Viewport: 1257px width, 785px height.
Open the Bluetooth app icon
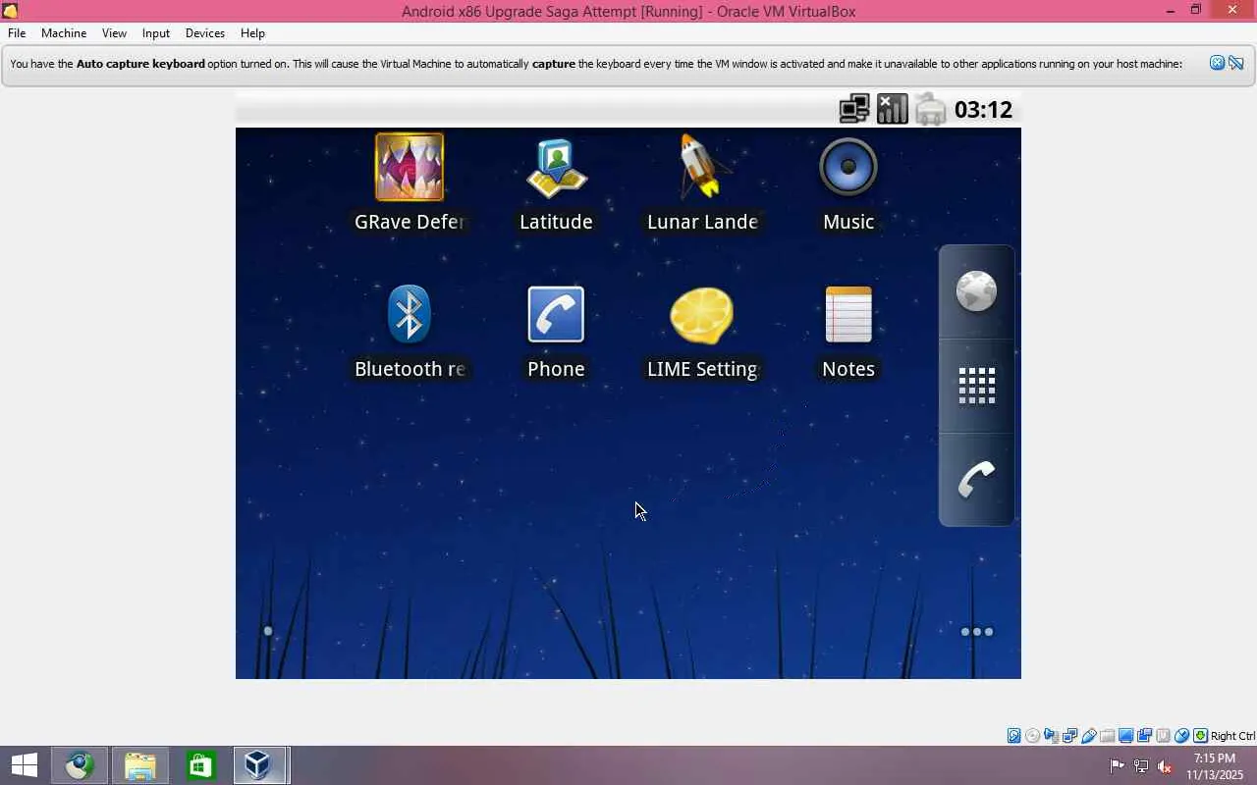[x=410, y=314]
